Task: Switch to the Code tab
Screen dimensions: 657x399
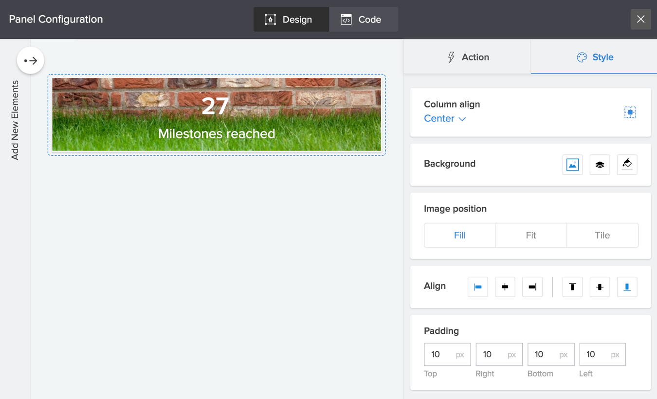Action: 364,19
